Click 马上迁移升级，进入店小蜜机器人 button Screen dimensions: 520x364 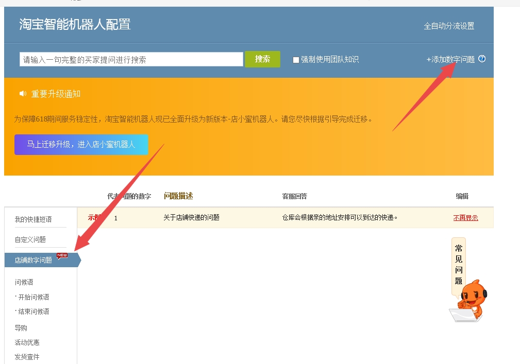tap(81, 145)
